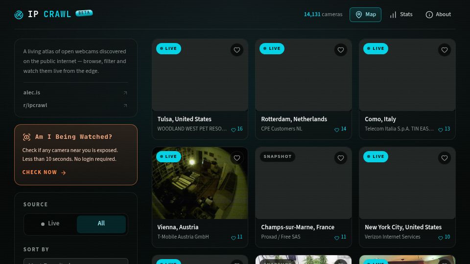Click external arrow icon beside alec.is
The image size is (470, 264).
[x=125, y=93]
